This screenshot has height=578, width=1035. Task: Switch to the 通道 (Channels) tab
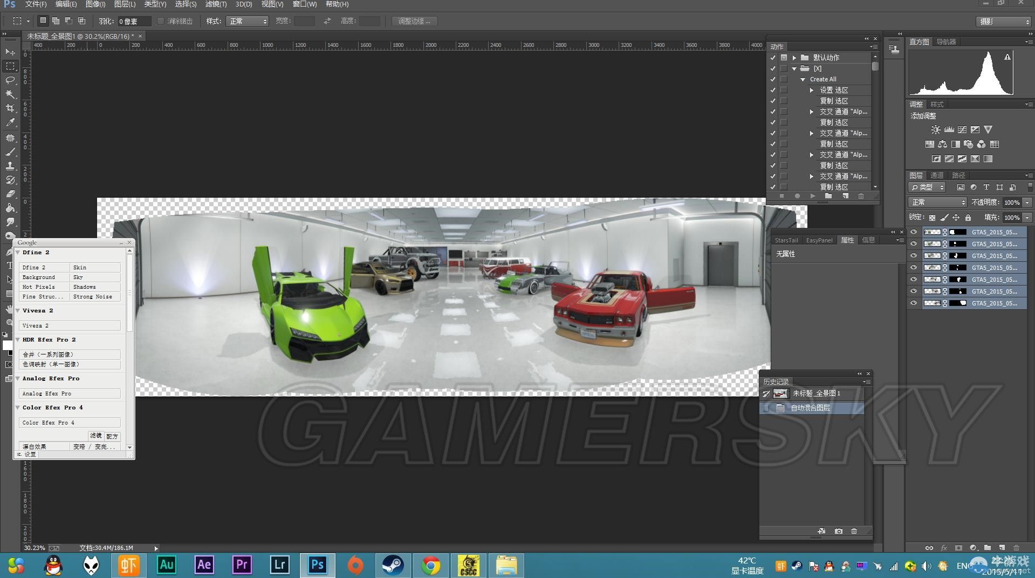pos(937,176)
